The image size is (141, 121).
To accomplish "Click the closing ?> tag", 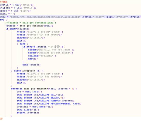I will pyautogui.click(x=1, y=119).
